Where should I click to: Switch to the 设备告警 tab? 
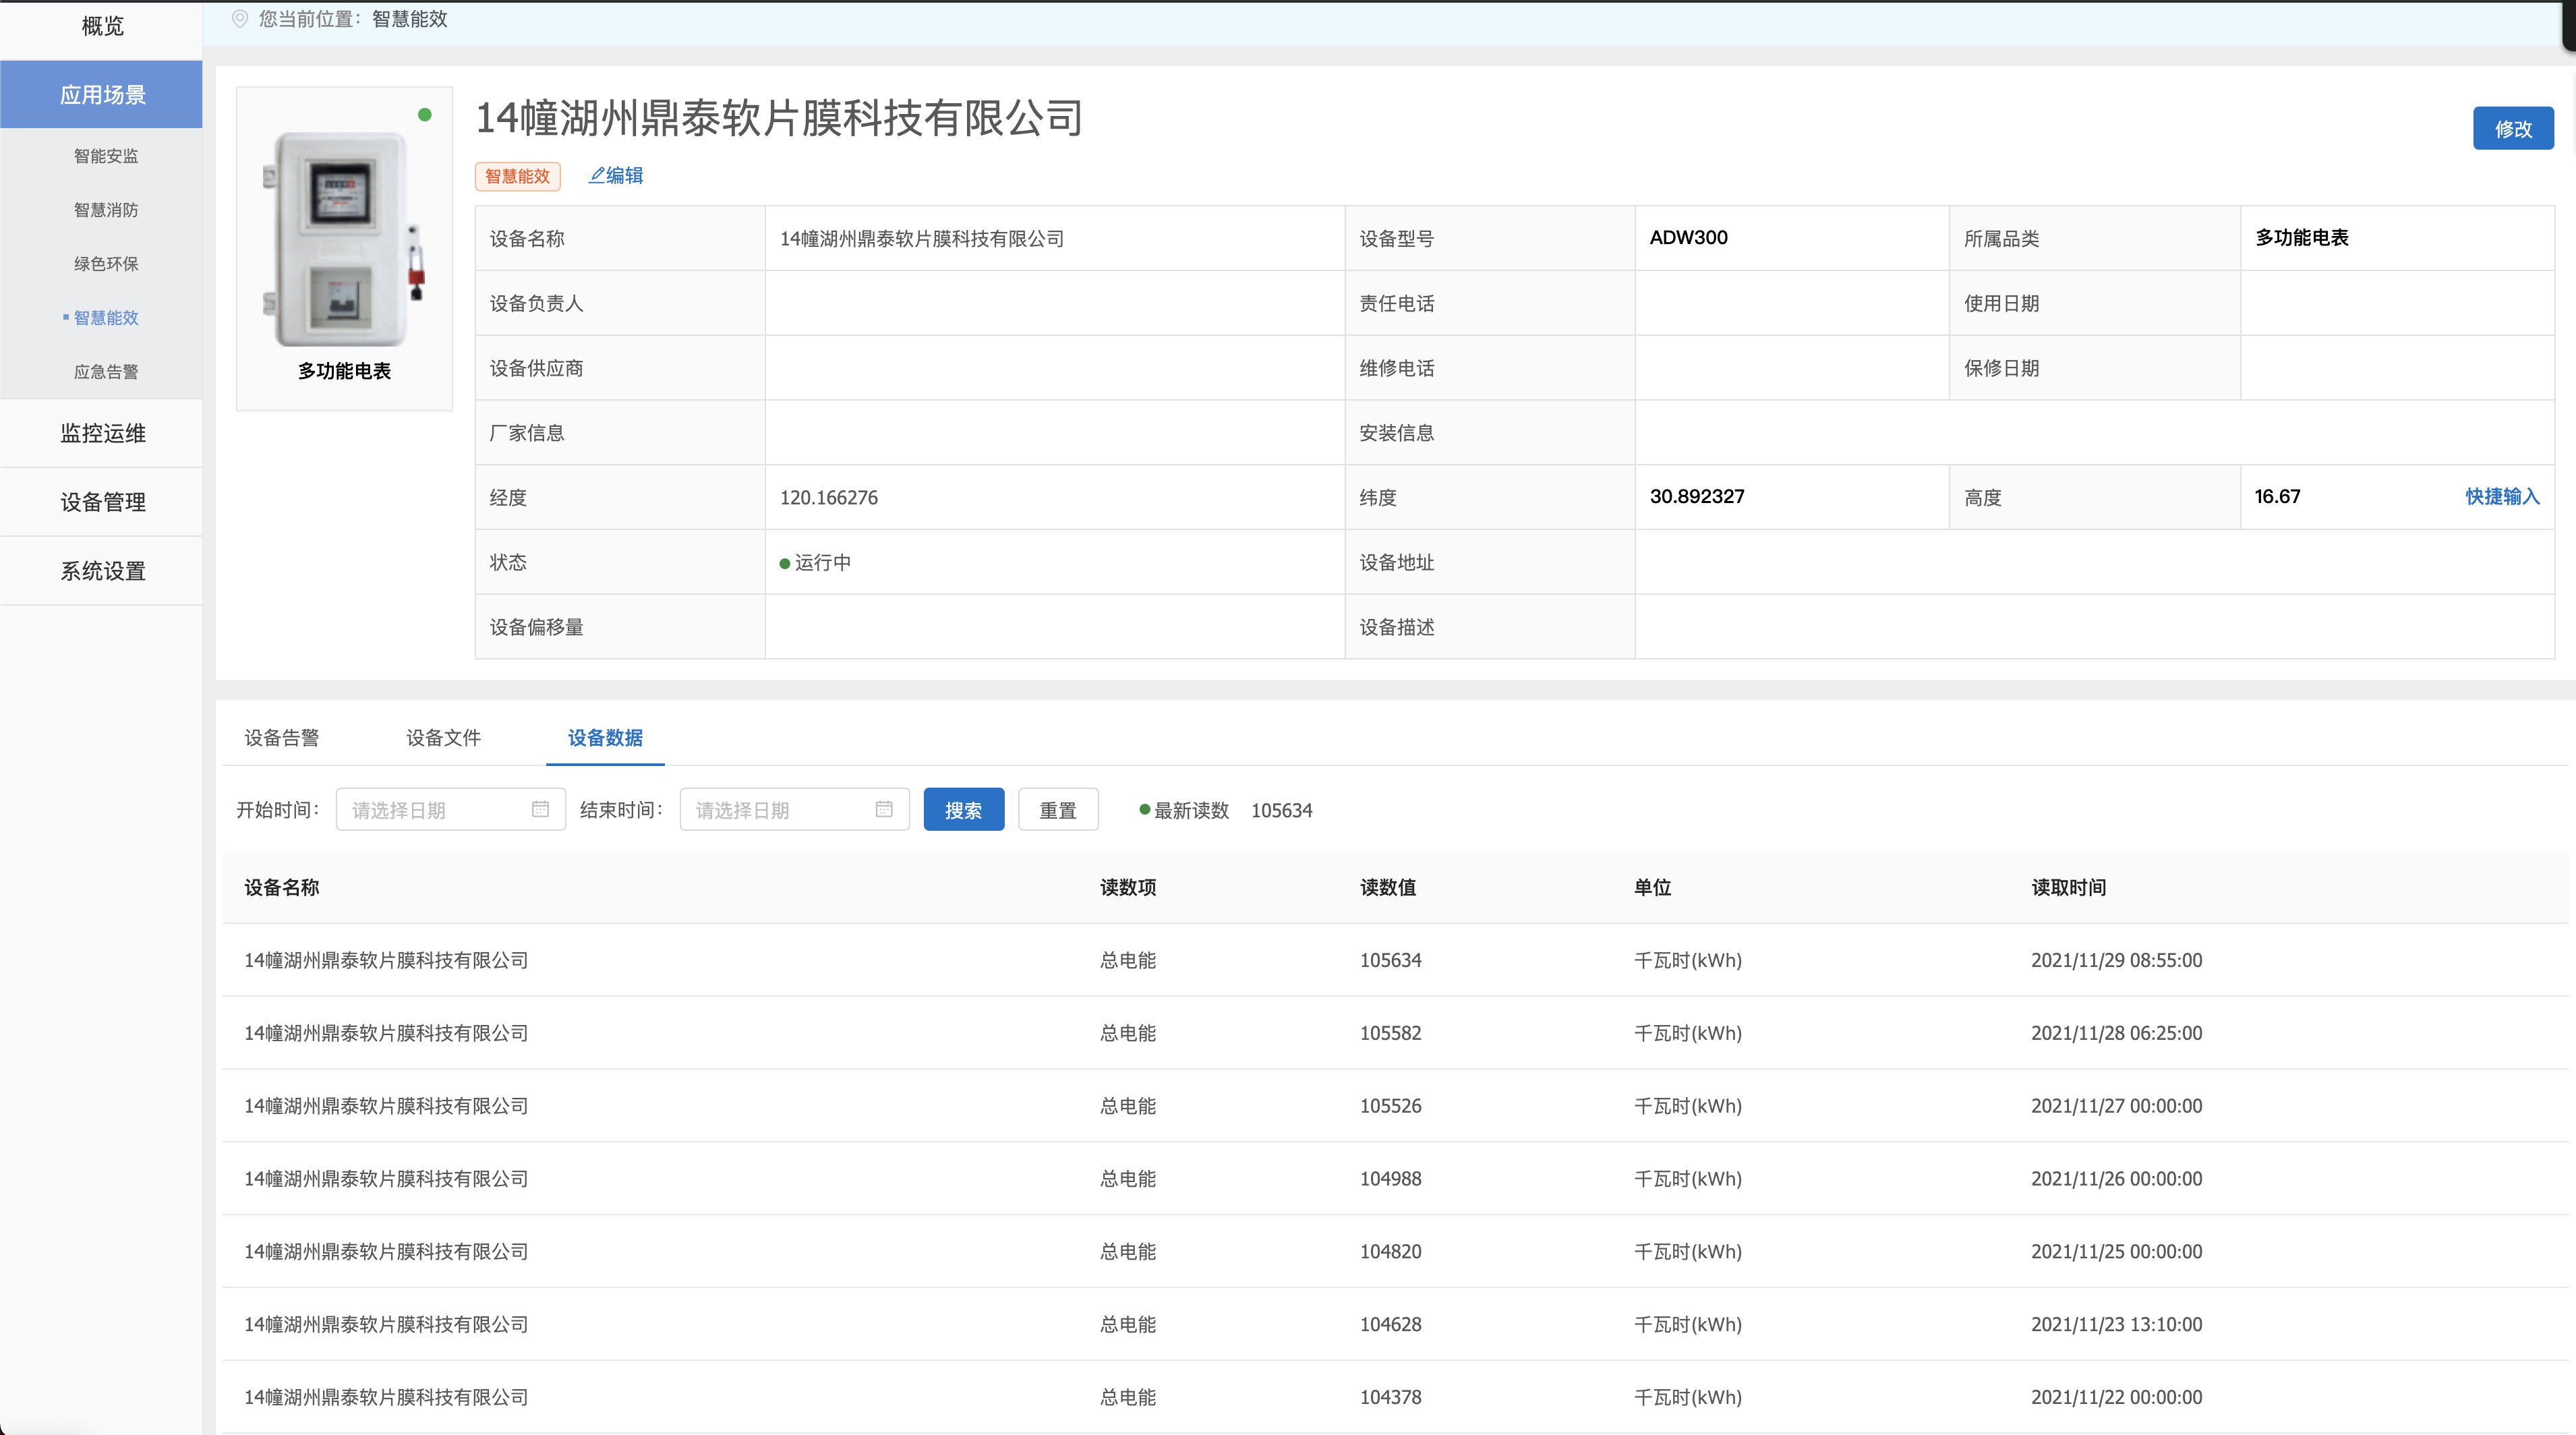click(281, 737)
